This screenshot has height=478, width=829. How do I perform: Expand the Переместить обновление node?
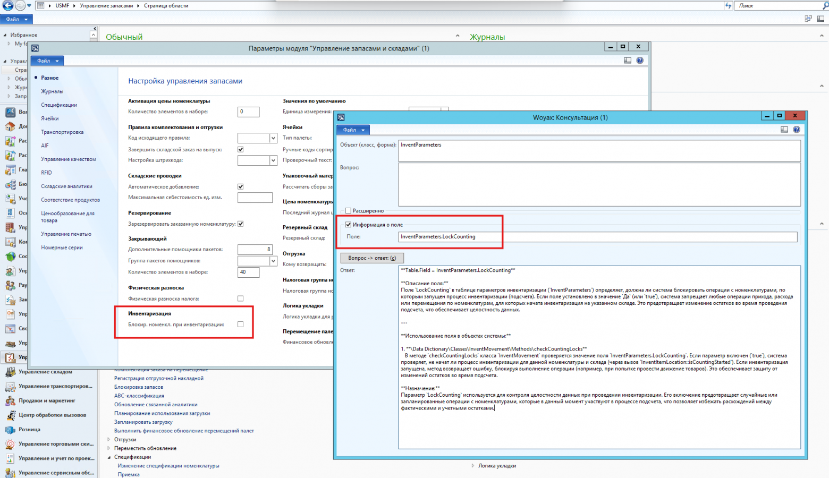109,448
